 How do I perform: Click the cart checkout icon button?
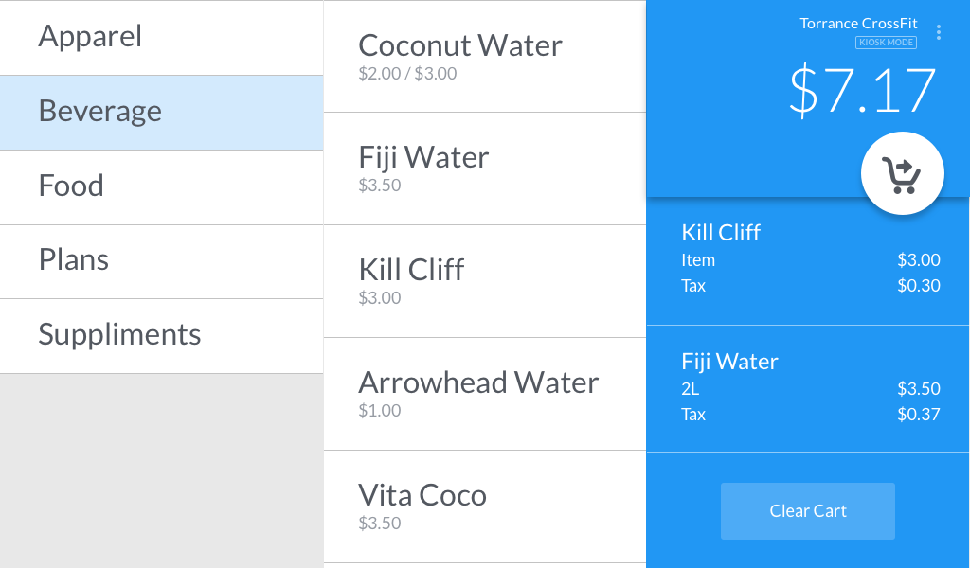click(902, 174)
